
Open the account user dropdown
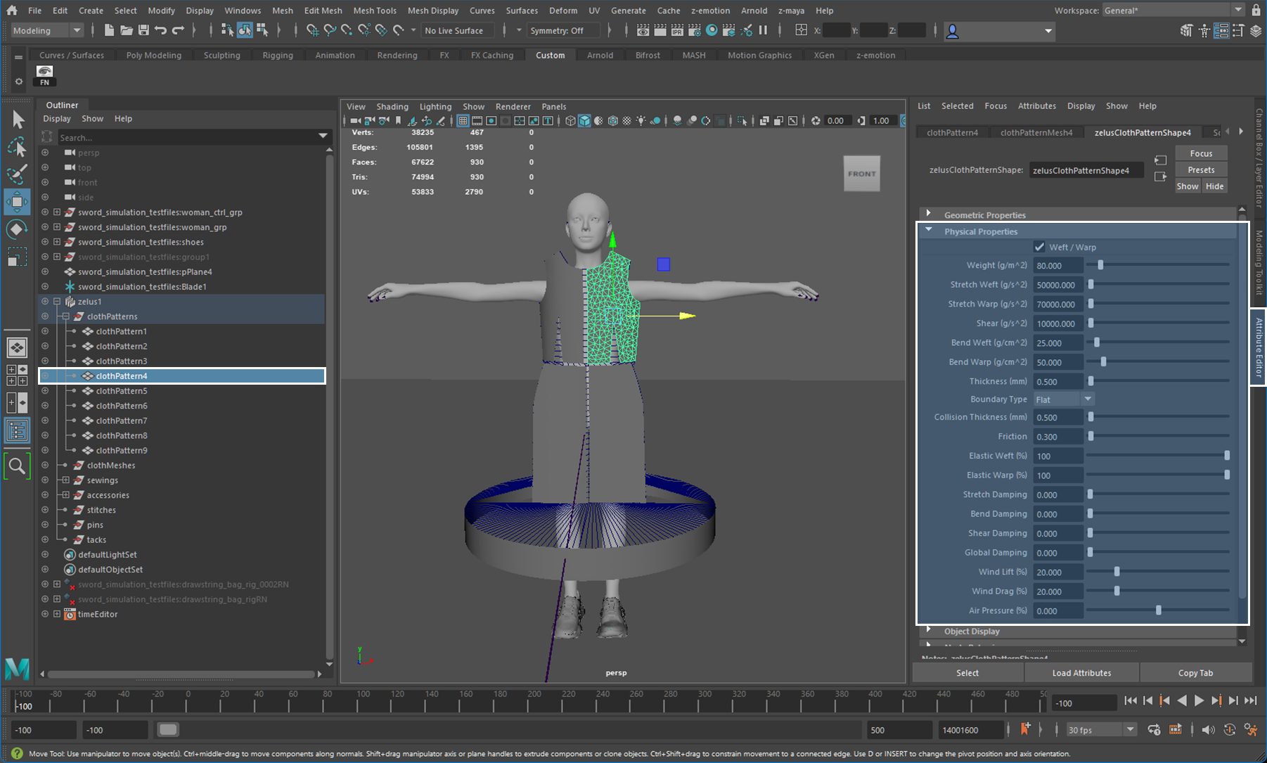pos(1000,30)
